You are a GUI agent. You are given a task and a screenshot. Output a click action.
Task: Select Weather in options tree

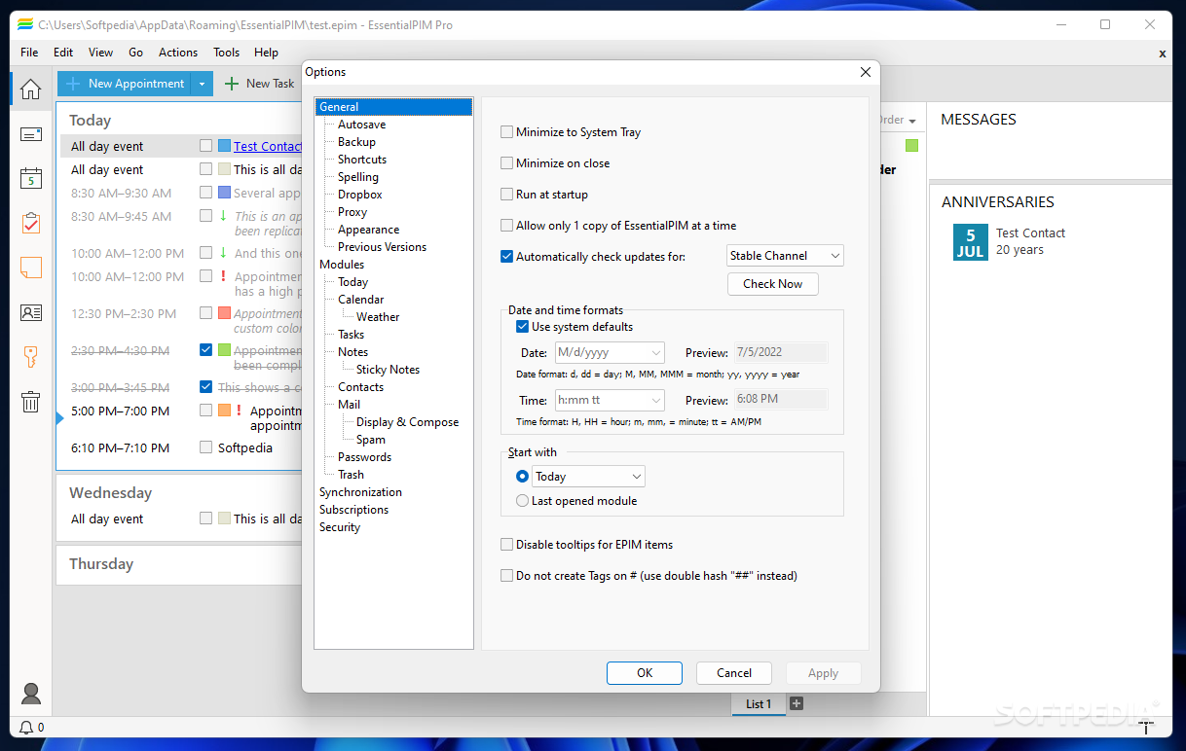(x=378, y=317)
